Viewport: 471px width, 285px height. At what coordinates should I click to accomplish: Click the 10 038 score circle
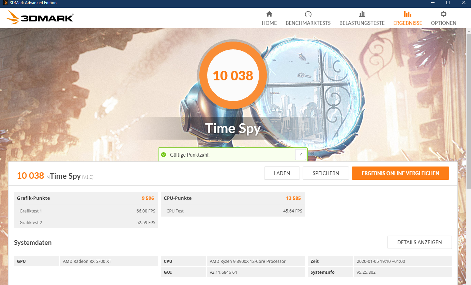point(233,75)
